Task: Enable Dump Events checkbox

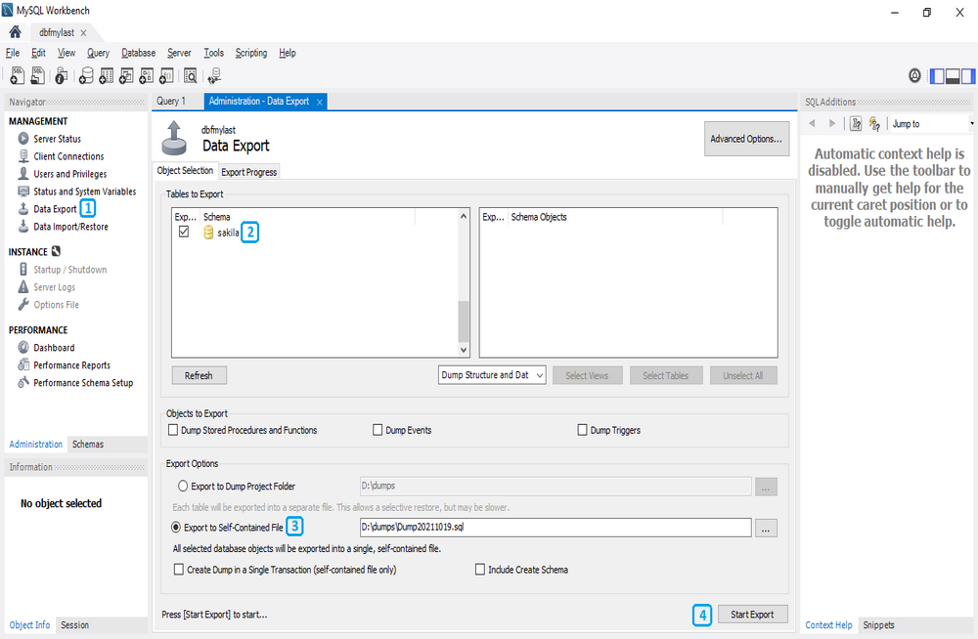Action: (x=378, y=430)
